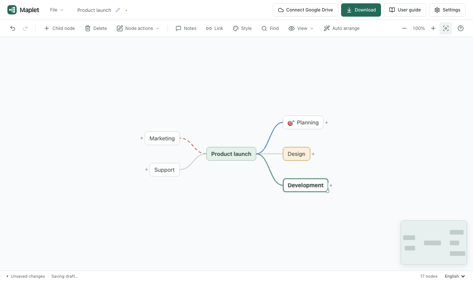Open the File menu
Viewport: 473px width, 281px height.
57,10
